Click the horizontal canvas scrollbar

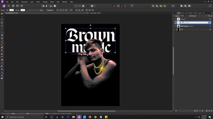click(x=87, y=111)
